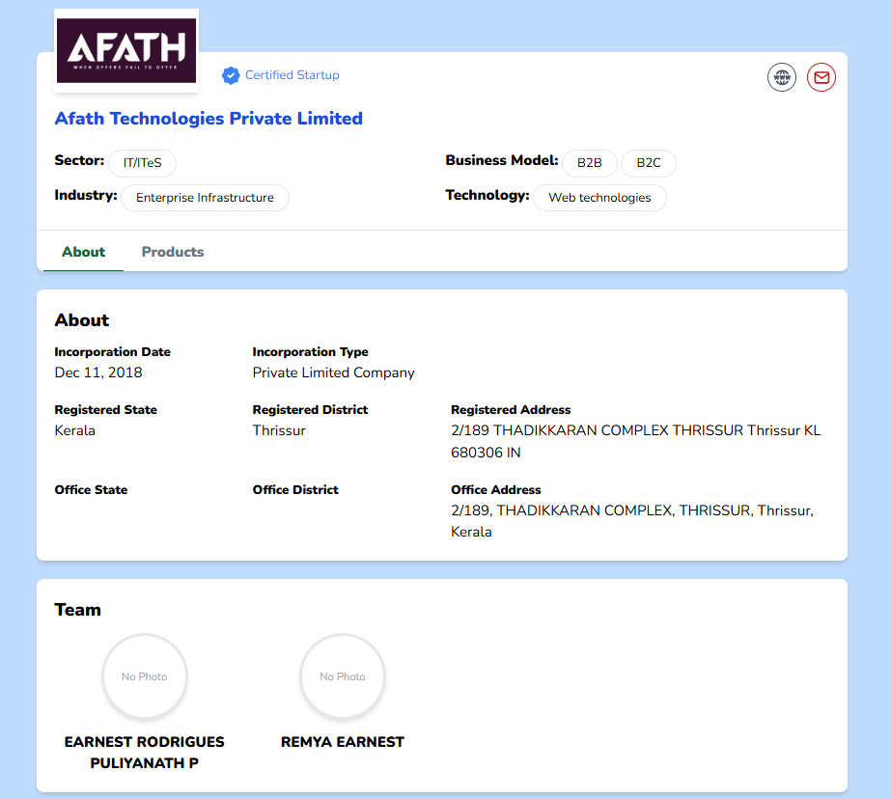Image resolution: width=891 pixels, height=799 pixels.
Task: Select the B2C business model tag
Action: pos(649,163)
